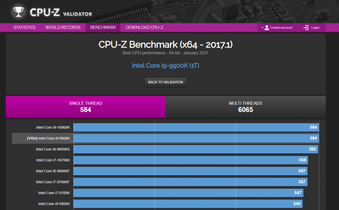
Task: Click the Intel Core i7-9700K row label
Action: (x=54, y=193)
